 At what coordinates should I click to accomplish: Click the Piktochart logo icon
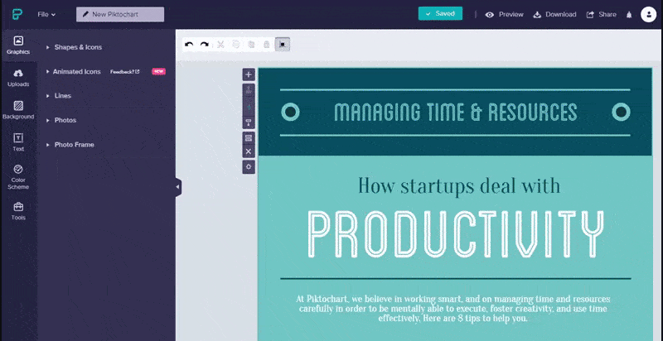pyautogui.click(x=17, y=14)
